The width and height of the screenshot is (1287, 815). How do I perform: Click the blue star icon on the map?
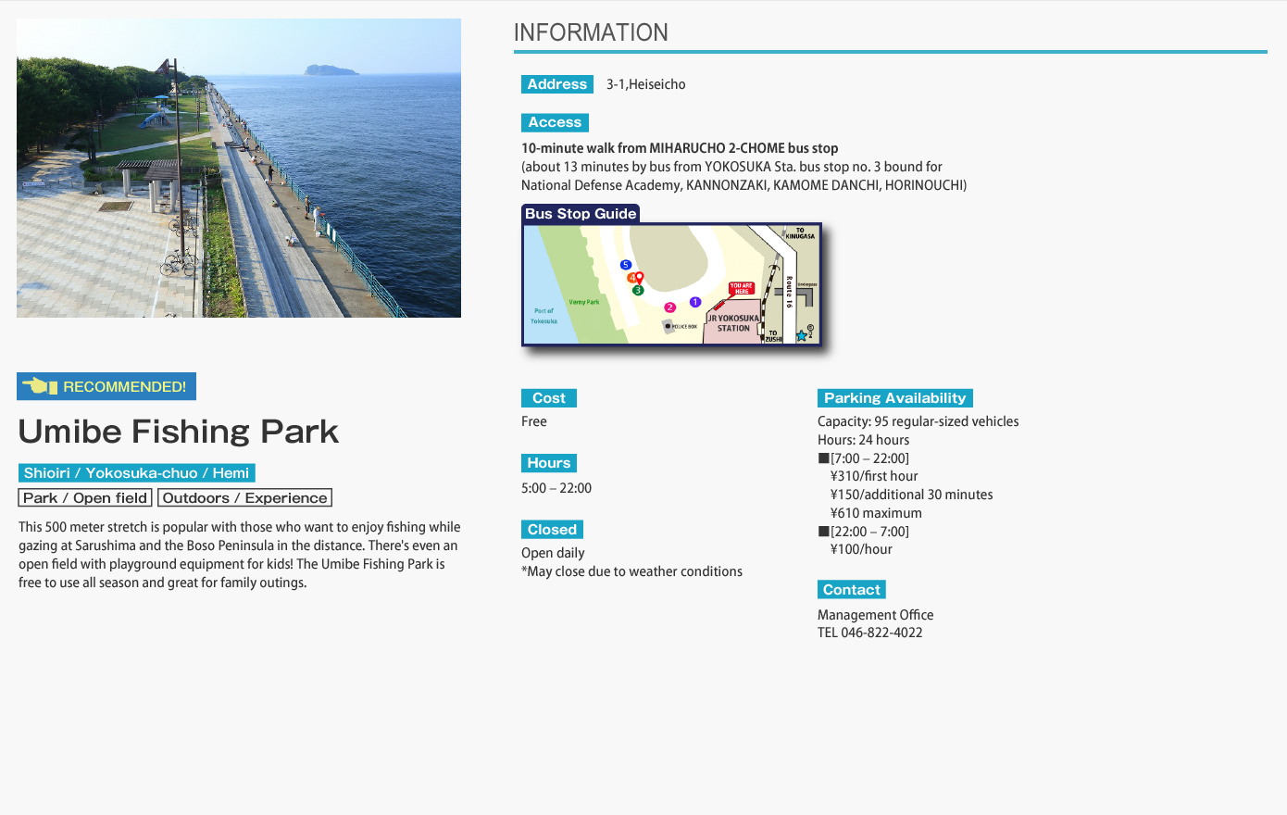click(x=802, y=336)
